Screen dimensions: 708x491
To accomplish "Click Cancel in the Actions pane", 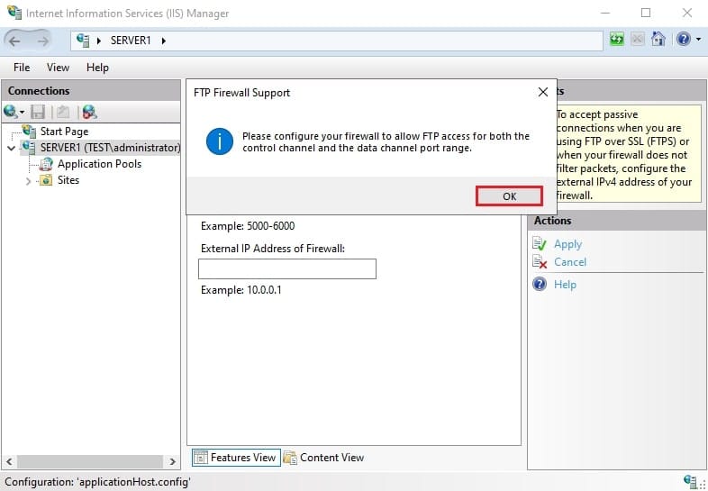I will [x=570, y=262].
